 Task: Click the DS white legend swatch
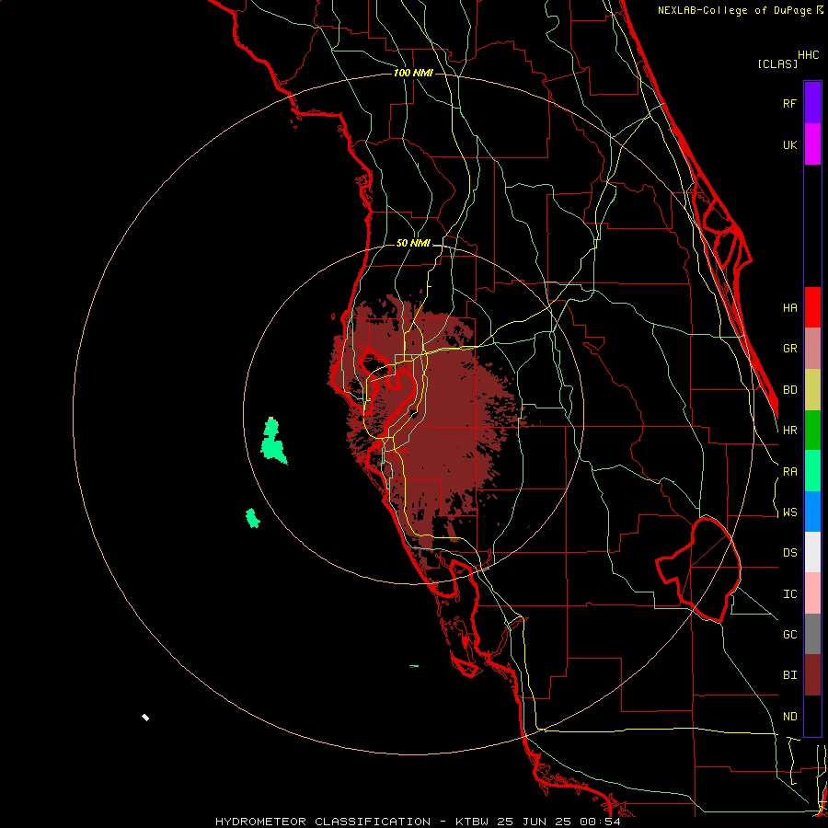[812, 552]
